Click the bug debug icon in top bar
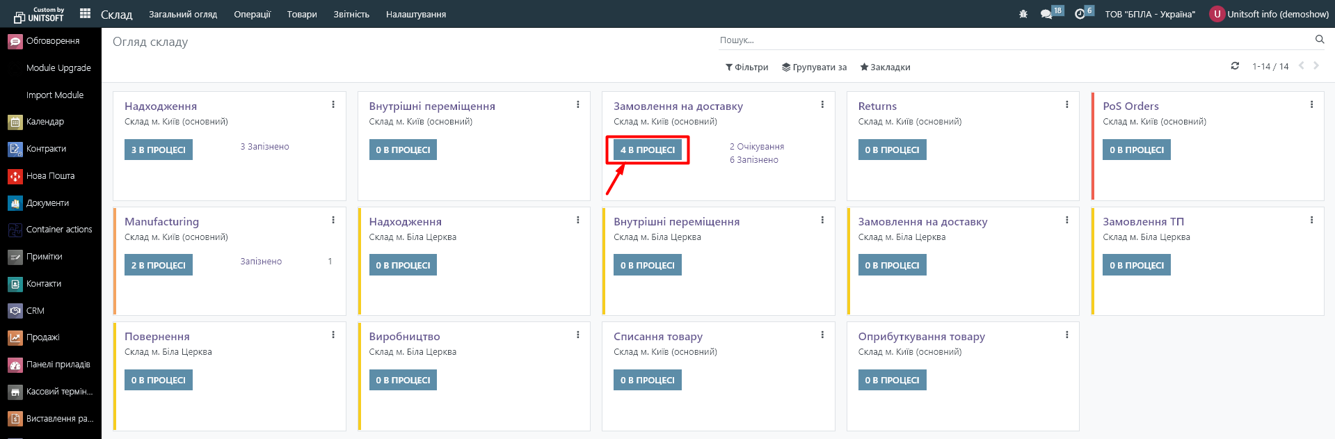1335x439 pixels. click(1023, 14)
